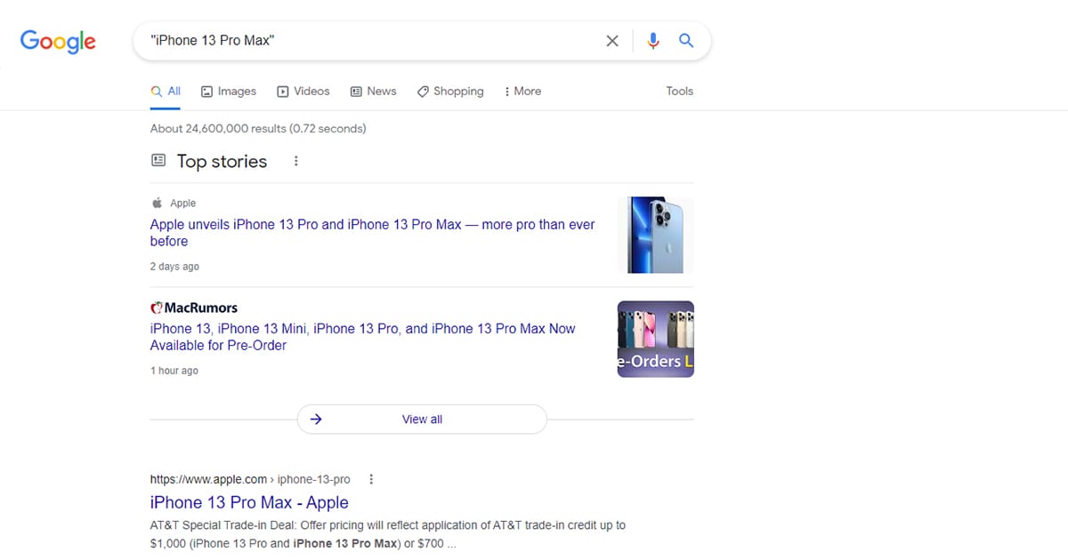Click the MacRumors publisher logo
The width and height of the screenshot is (1068, 560).
coord(157,307)
